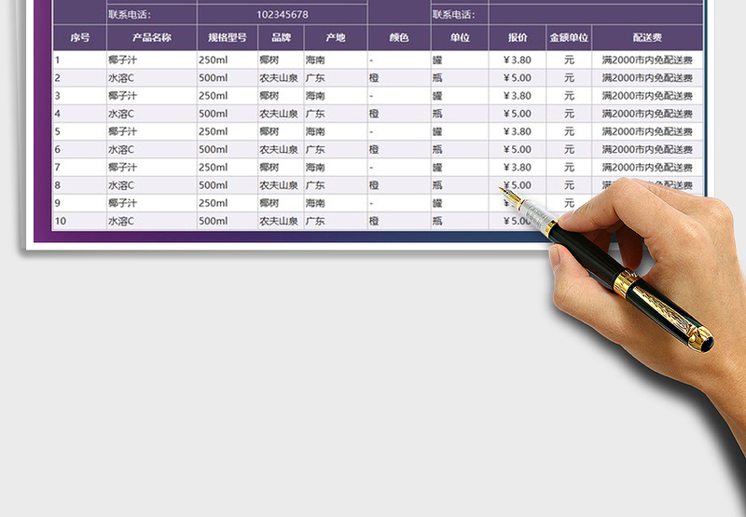746x517 pixels.
Task: Click the 满2000市内免配送费 cell in row 1
Action: point(647,60)
